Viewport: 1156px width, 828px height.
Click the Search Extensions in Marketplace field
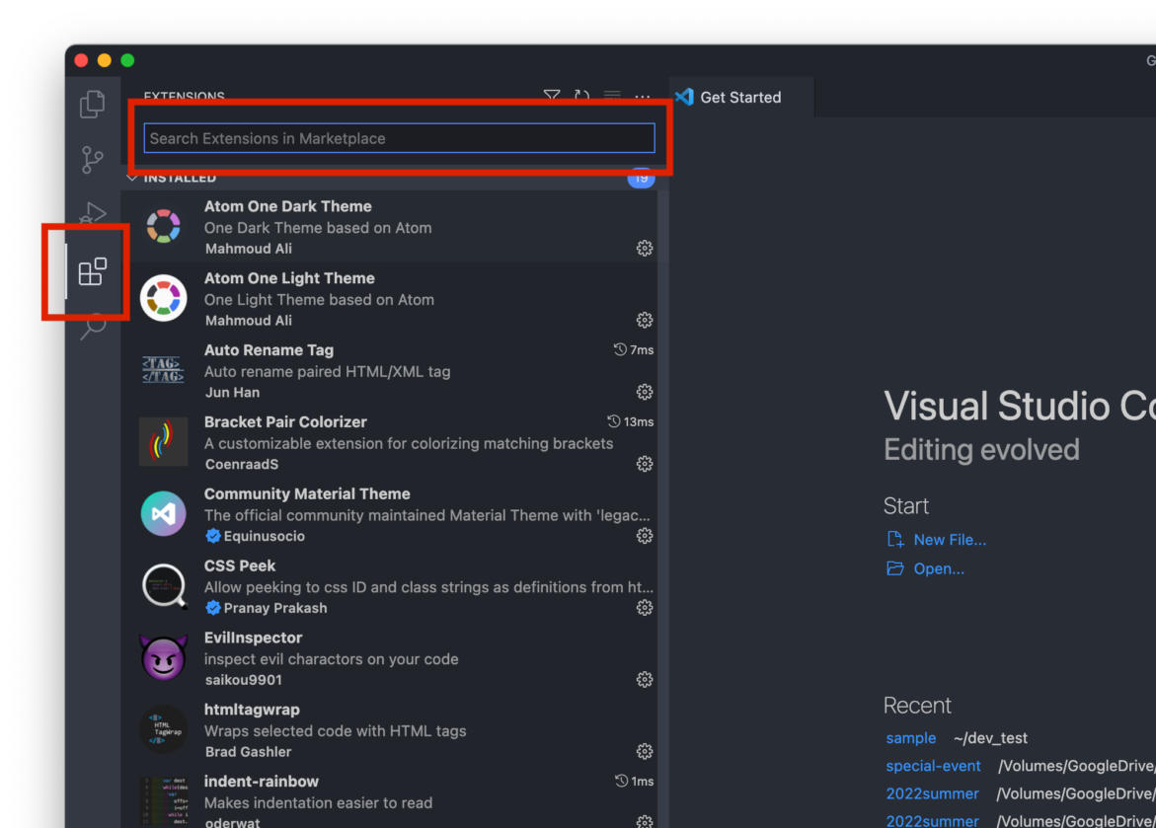(399, 138)
